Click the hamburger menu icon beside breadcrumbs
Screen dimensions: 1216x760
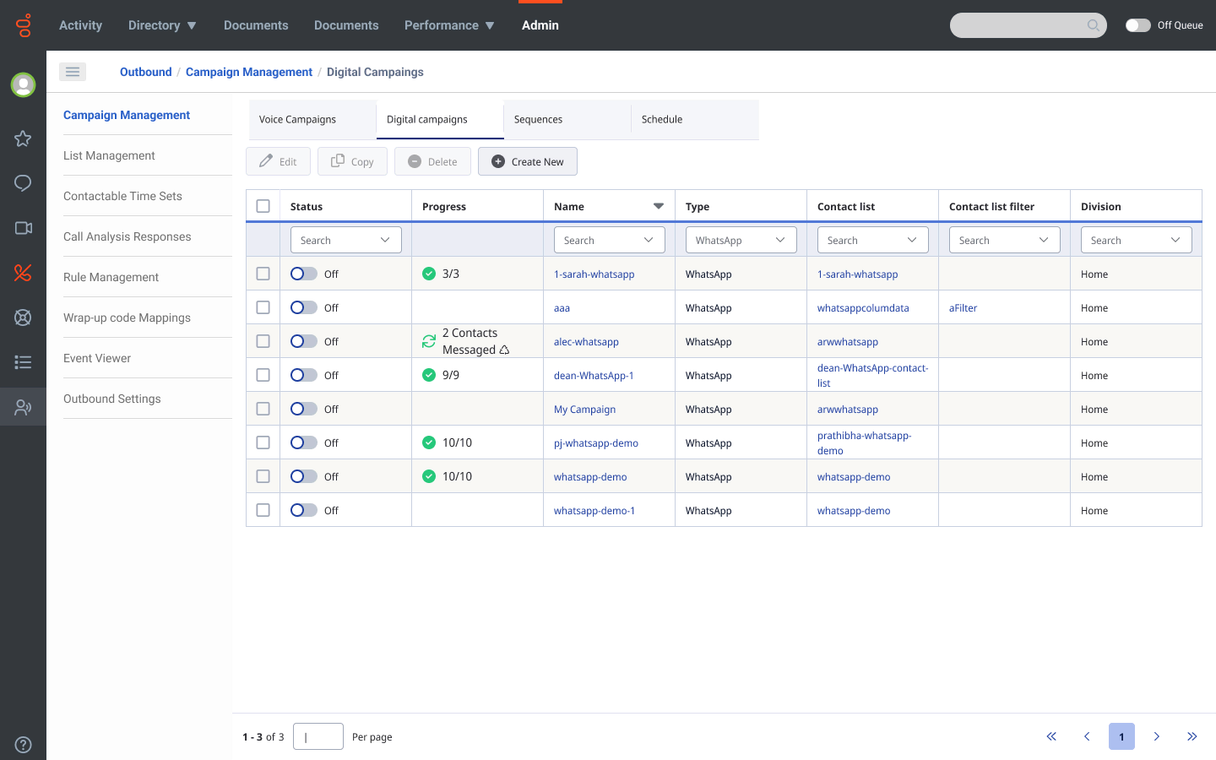73,72
